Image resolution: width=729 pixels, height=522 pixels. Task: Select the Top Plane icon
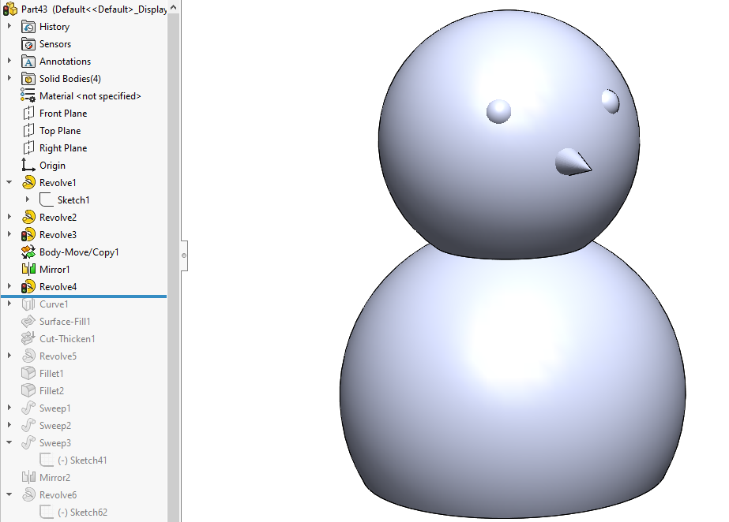[28, 131]
